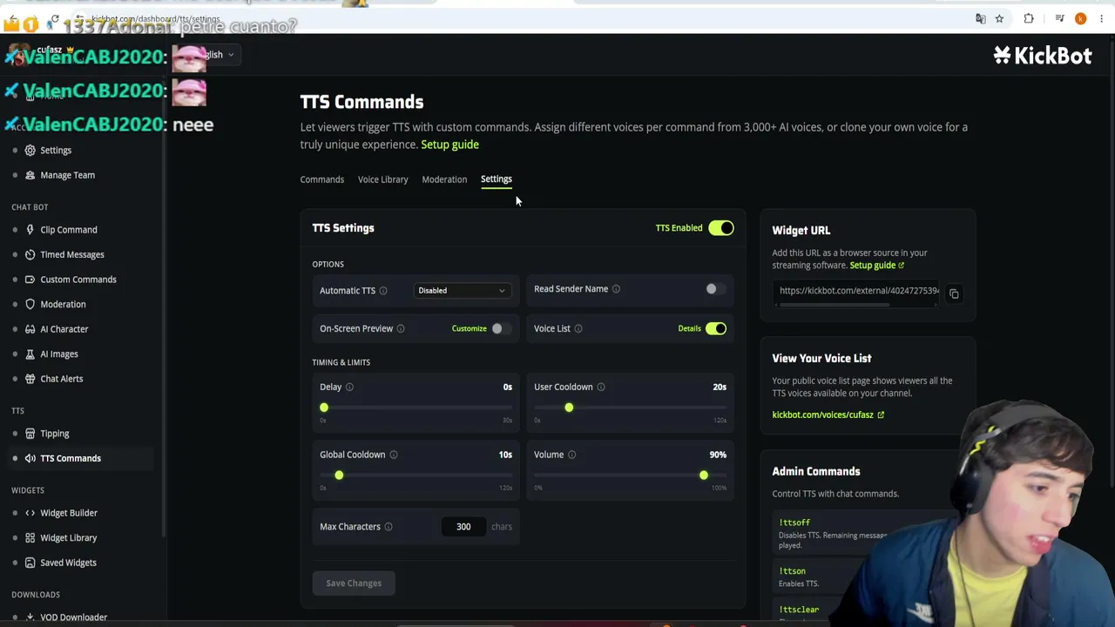Click the AI Images flask icon
Viewport: 1115px width, 627px height.
[x=30, y=354]
